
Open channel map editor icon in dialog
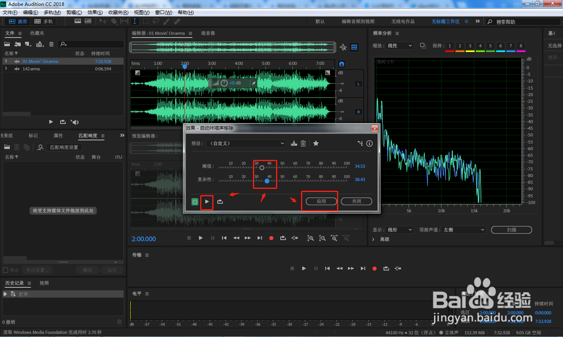coord(360,143)
